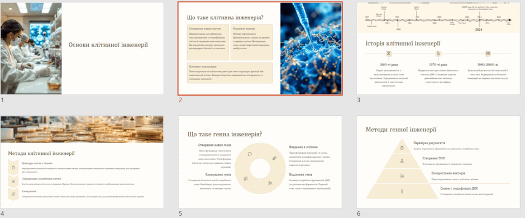Image resolution: width=525 pixels, height=218 pixels.
Task: Click the microscope icon above 1970-ті роки
Action: point(438,54)
